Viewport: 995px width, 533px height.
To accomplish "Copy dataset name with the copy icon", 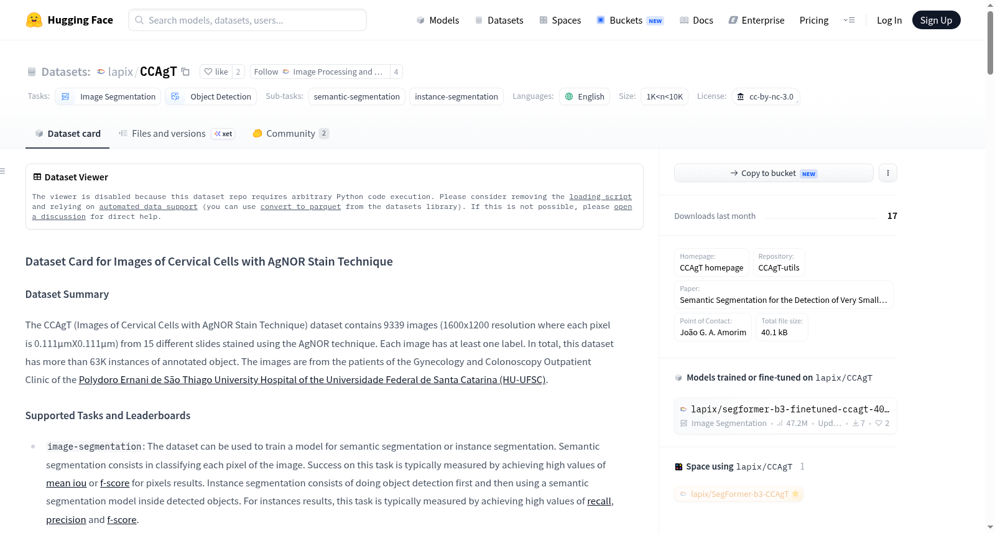I will tap(185, 72).
